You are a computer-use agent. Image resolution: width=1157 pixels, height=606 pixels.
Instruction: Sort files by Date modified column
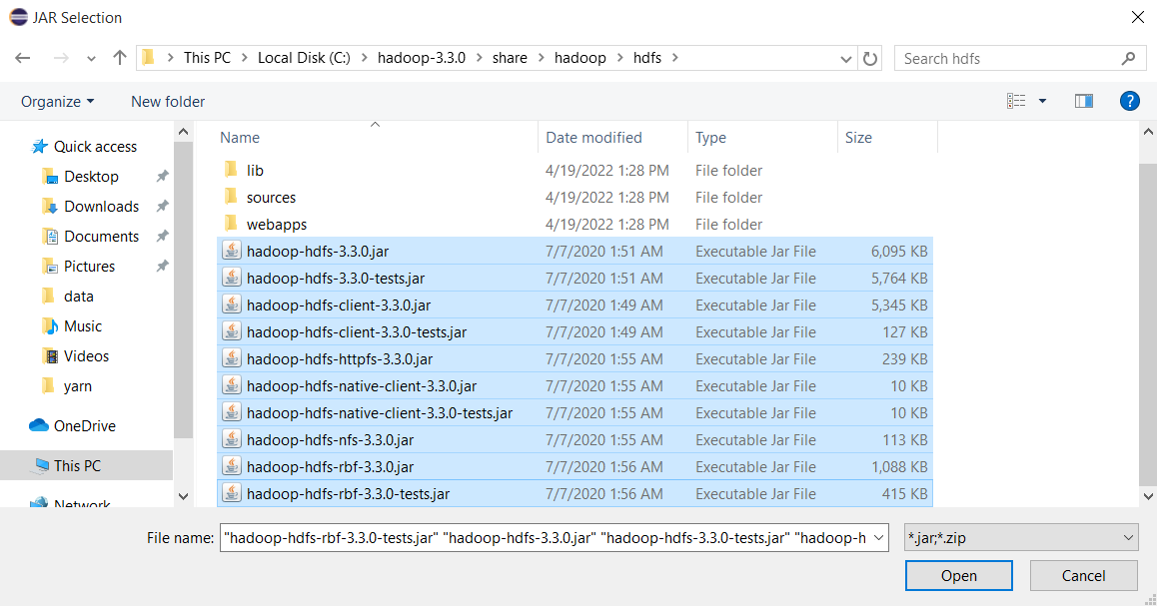pos(593,138)
